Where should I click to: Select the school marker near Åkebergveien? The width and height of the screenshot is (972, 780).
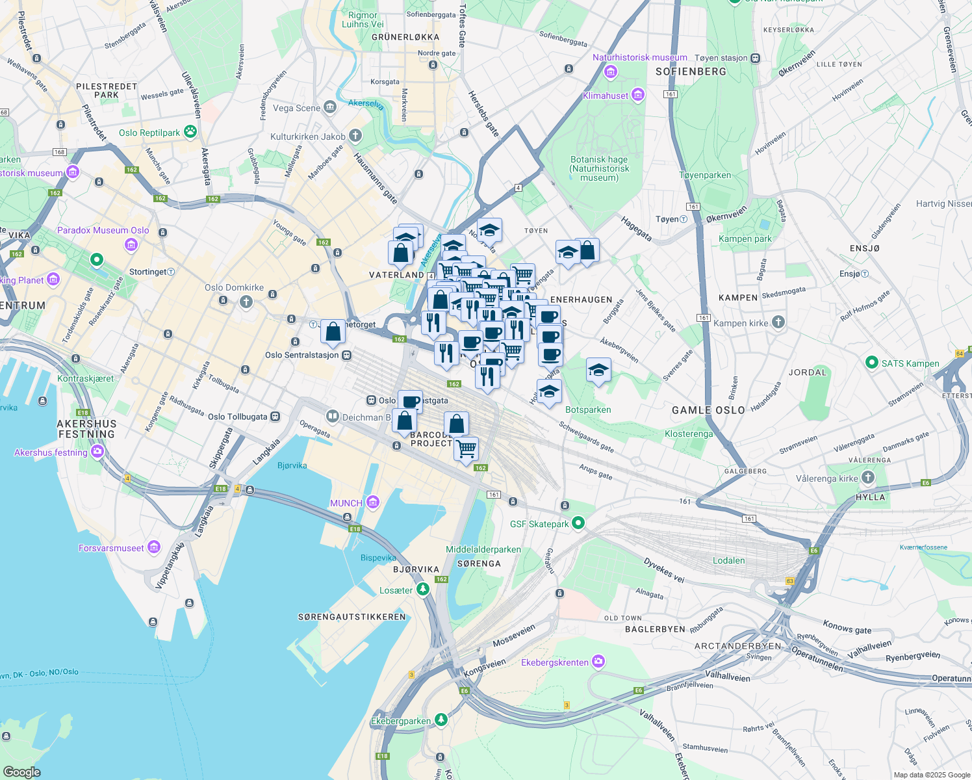pos(598,371)
